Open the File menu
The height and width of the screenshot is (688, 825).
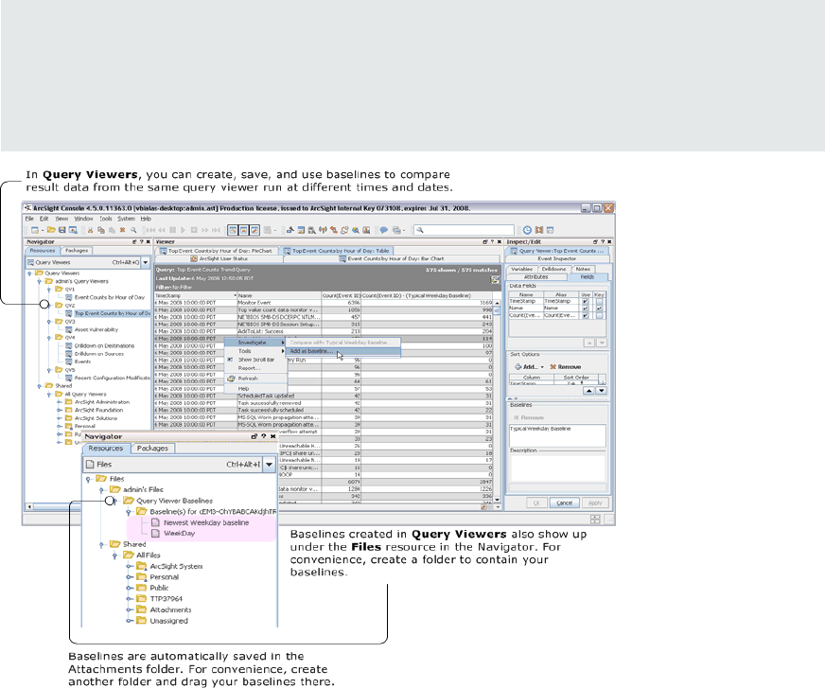pyautogui.click(x=29, y=219)
